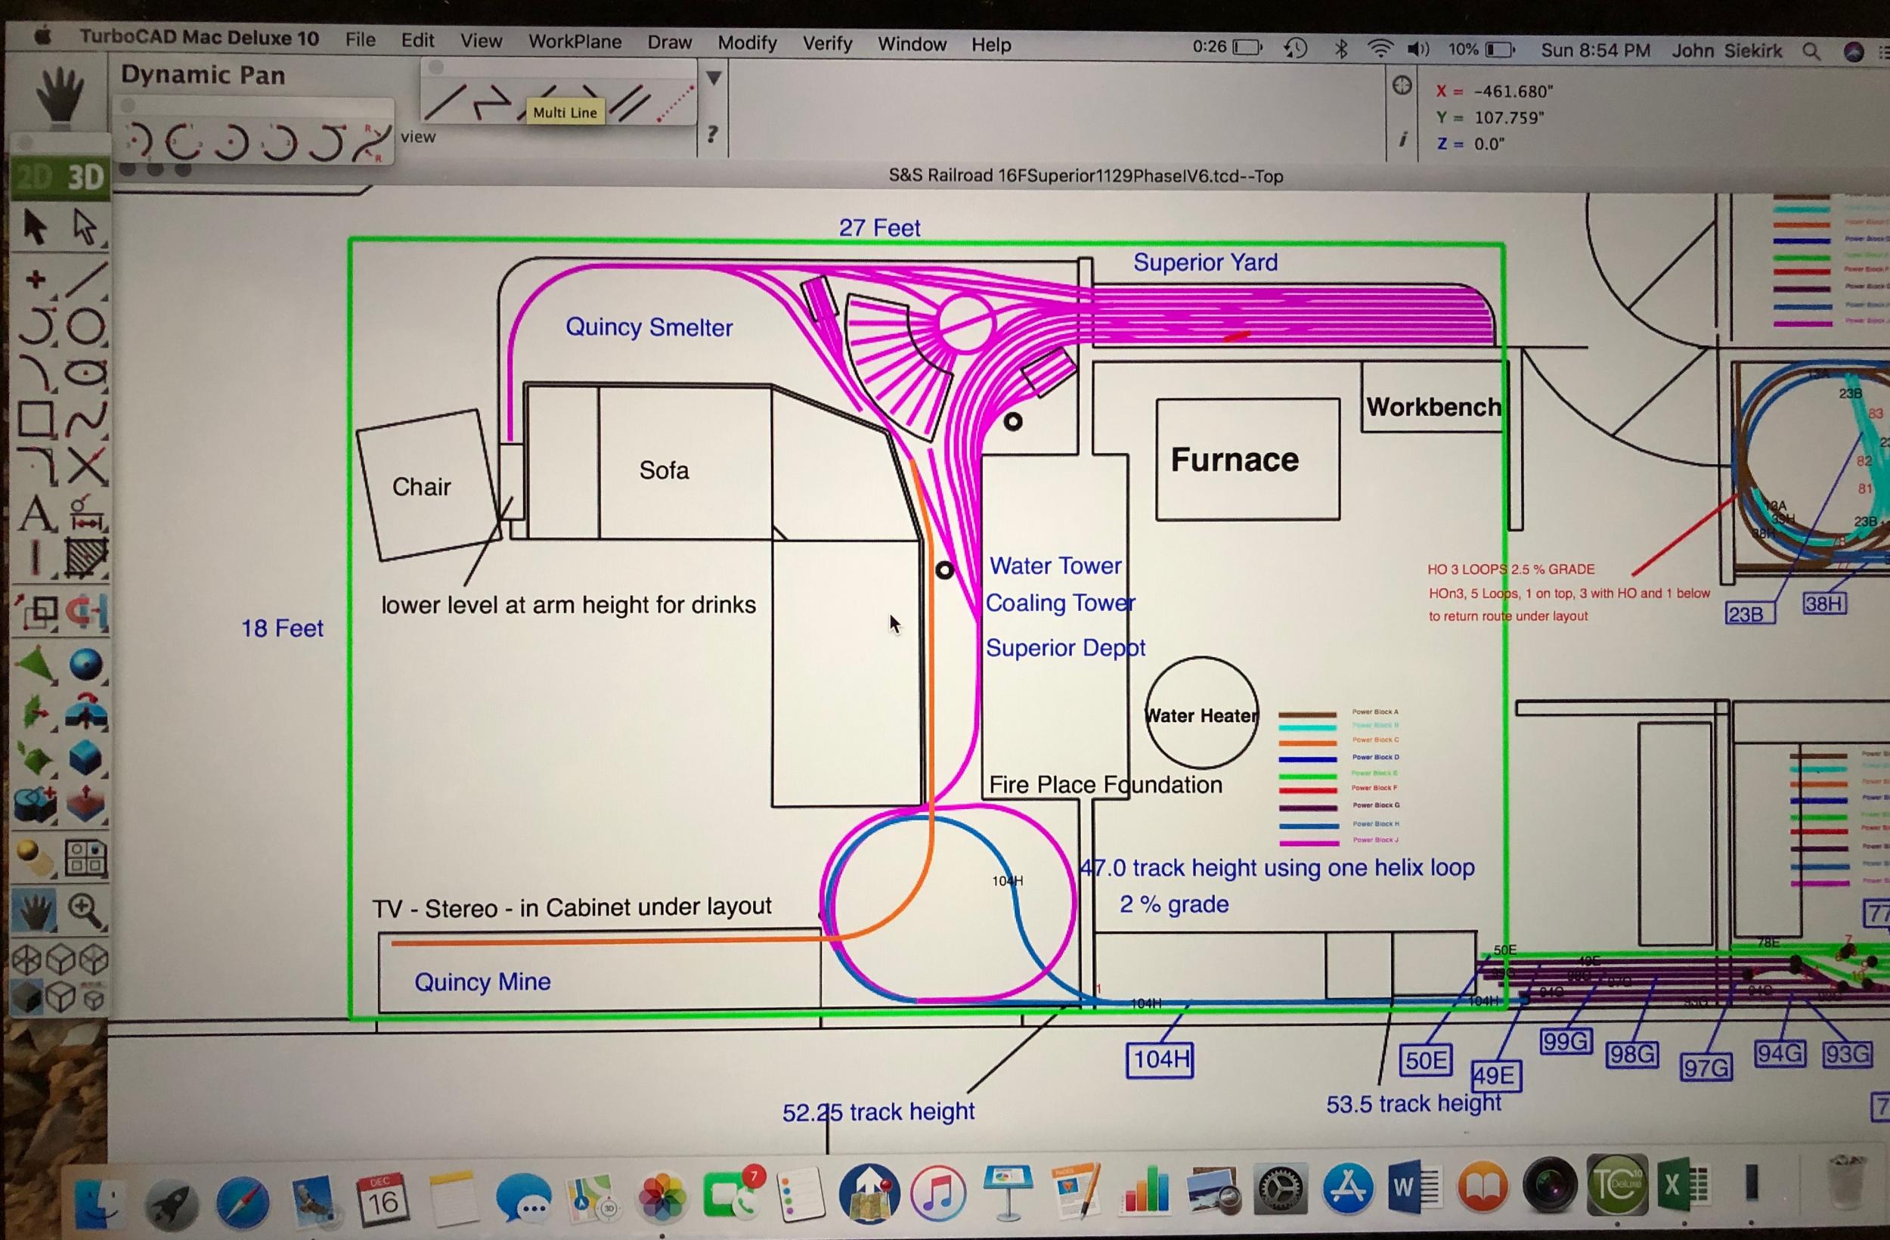The height and width of the screenshot is (1240, 1890).
Task: Select the blue Sphere 3D tool
Action: click(85, 663)
